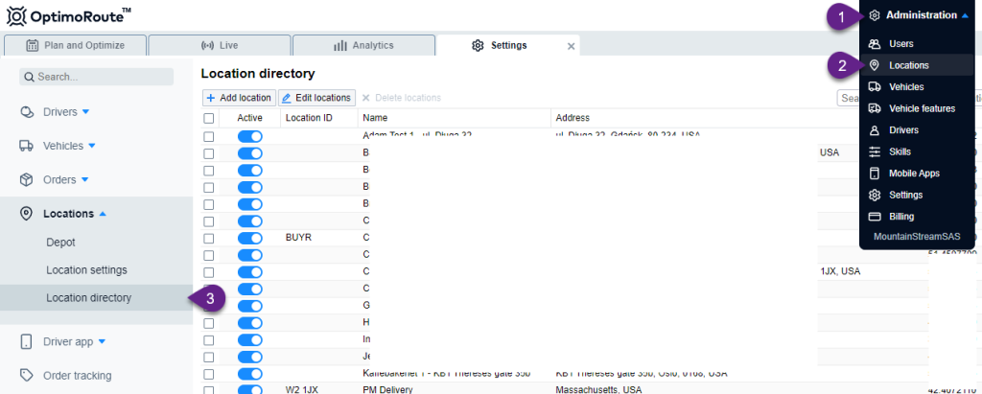Screen dimensions: 982x394
Task: Click the Location ID column header
Action: [x=319, y=118]
